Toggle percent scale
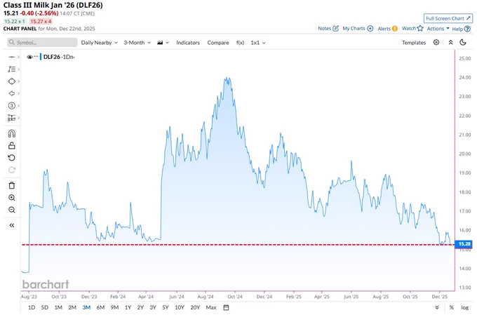Screen dimensions: 477x315 [x=452, y=307]
